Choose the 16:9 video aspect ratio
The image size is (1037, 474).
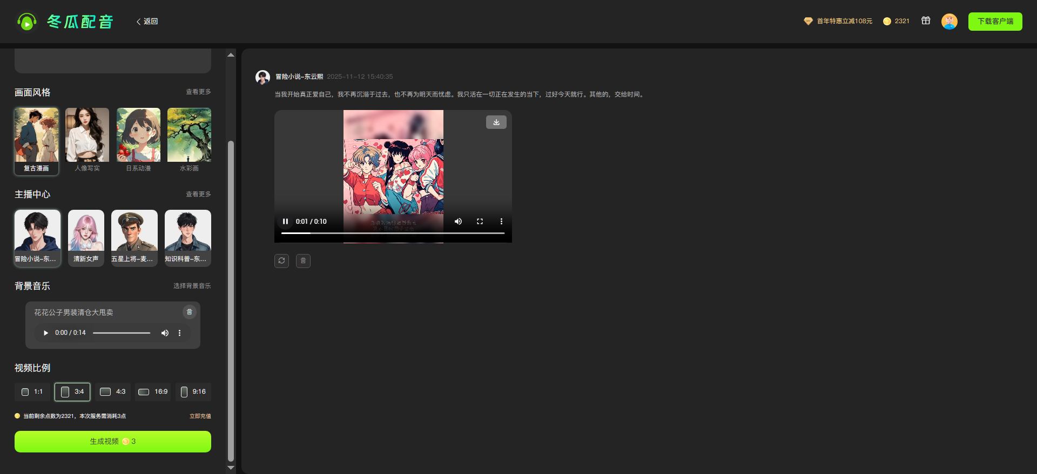click(153, 392)
